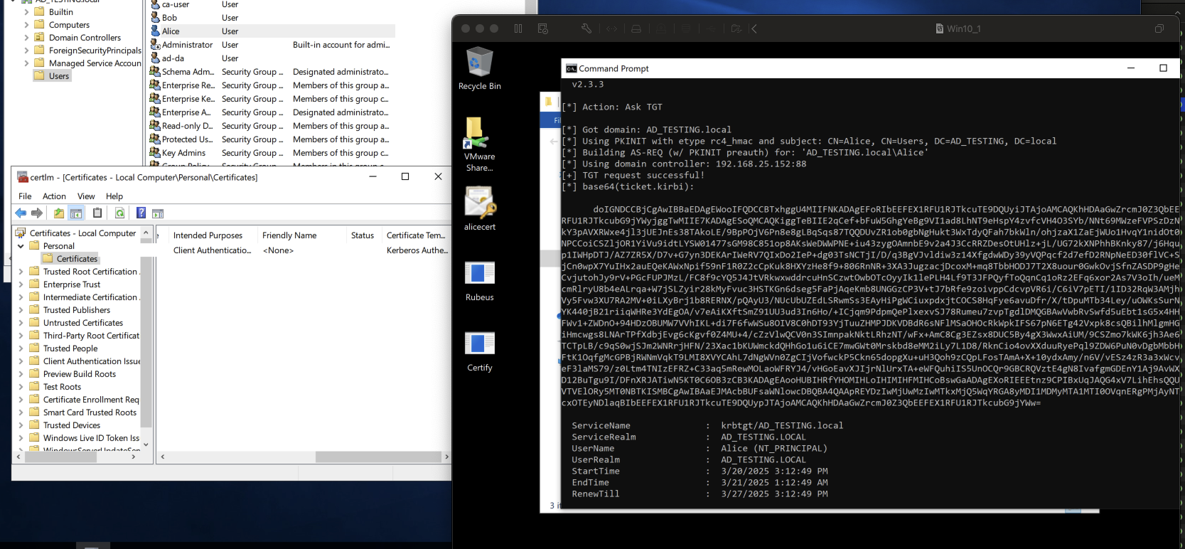Image resolution: width=1185 pixels, height=549 pixels.
Task: Open VM snapshots icon in toolbar
Action: coord(543,28)
